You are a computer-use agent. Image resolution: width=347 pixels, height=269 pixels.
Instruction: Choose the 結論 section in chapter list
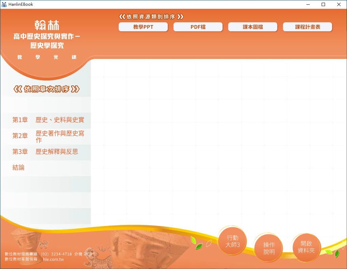pyautogui.click(x=19, y=167)
